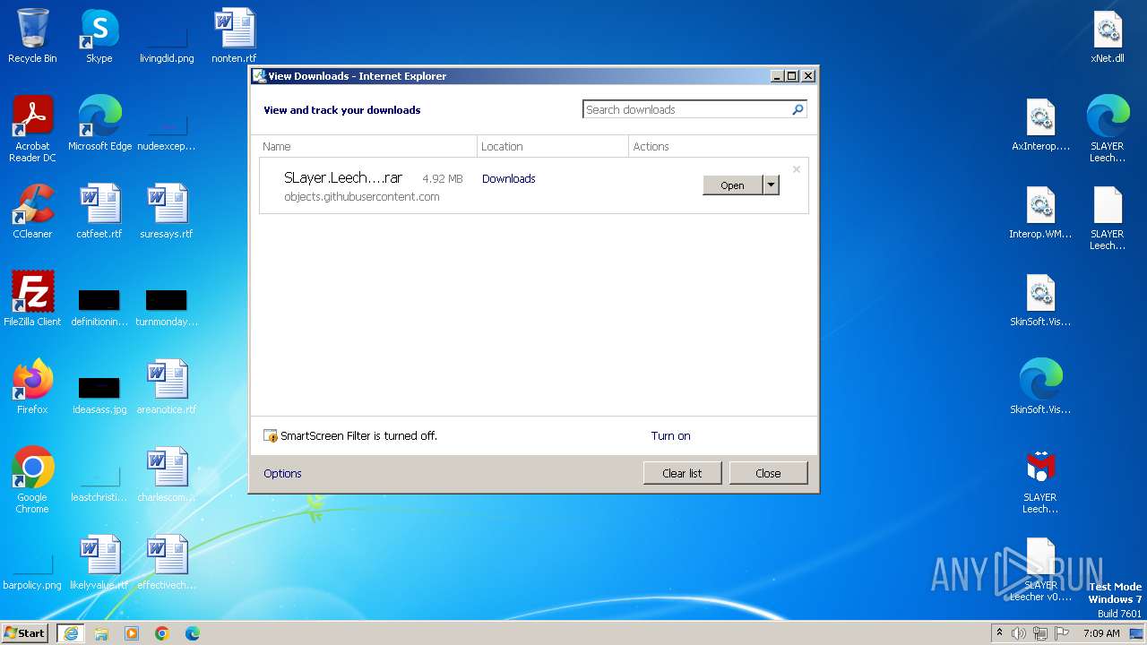Click the Options link
The width and height of the screenshot is (1147, 645).
coord(282,473)
